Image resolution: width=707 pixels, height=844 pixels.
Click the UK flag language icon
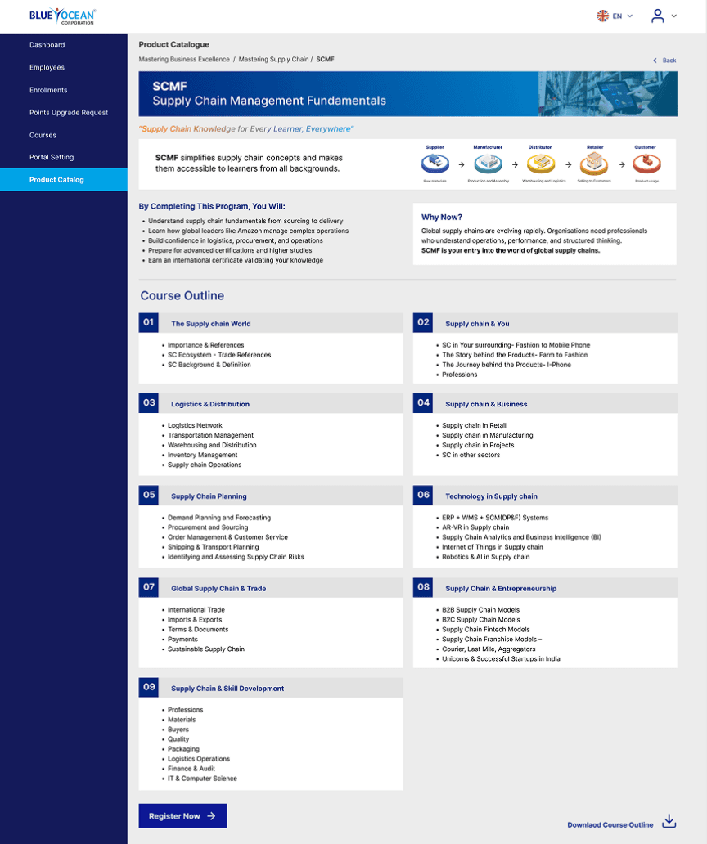(602, 16)
